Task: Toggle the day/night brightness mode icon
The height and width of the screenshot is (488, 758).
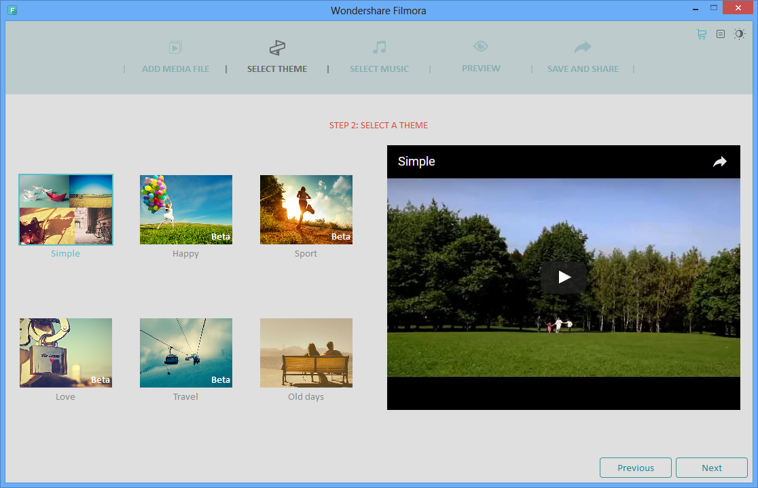Action: (740, 33)
